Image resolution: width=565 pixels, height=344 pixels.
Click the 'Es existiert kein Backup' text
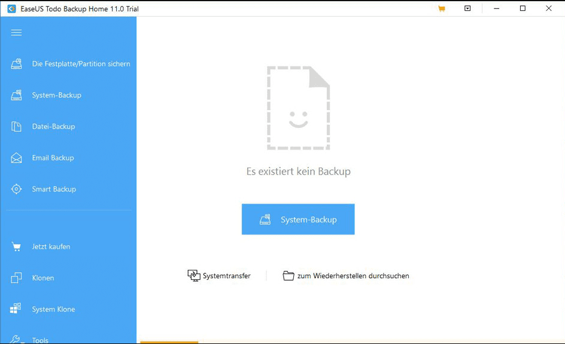tap(298, 172)
